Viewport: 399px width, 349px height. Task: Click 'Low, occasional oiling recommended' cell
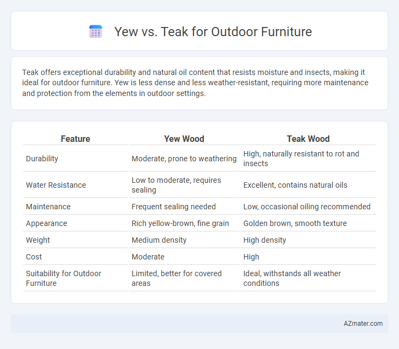point(308,207)
